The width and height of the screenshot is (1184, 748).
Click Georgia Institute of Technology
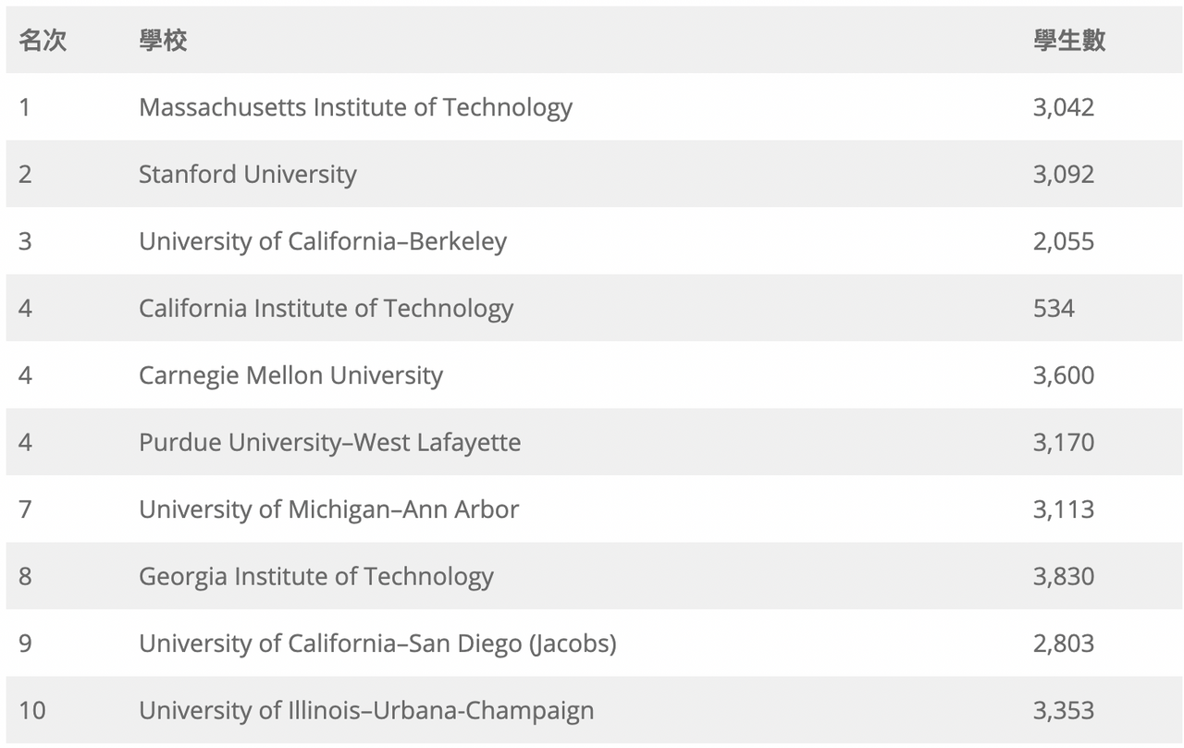tap(315, 577)
